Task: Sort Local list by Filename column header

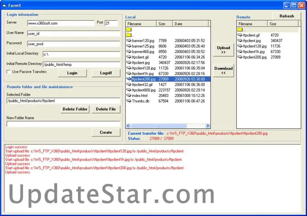Action: point(141,24)
